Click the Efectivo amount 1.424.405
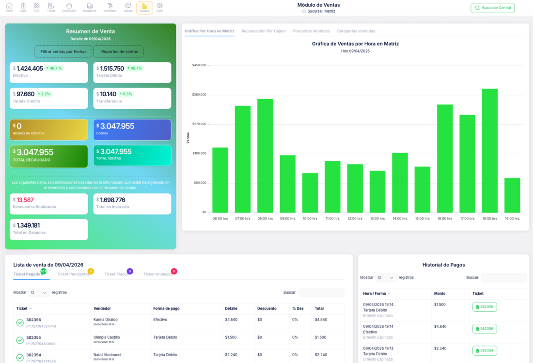This screenshot has height=363, width=533. click(x=30, y=69)
